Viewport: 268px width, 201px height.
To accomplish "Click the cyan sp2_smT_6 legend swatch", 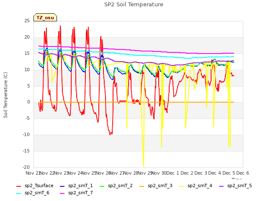I will pos(18,193).
